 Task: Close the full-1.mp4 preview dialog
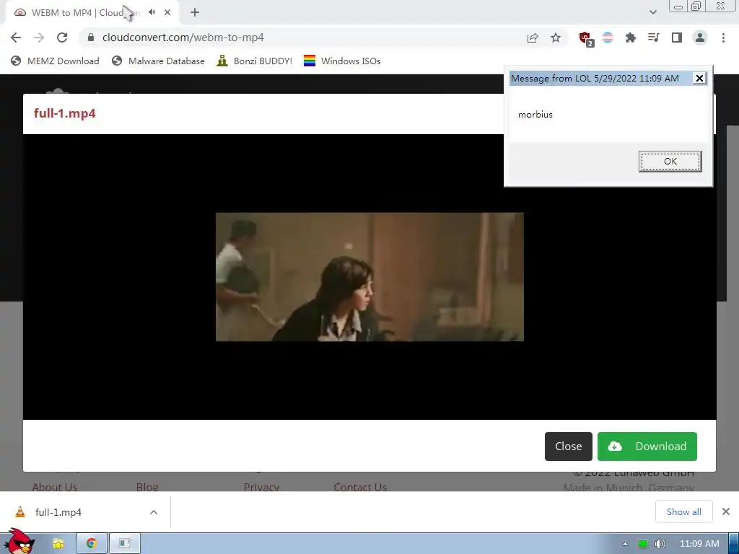(569, 446)
